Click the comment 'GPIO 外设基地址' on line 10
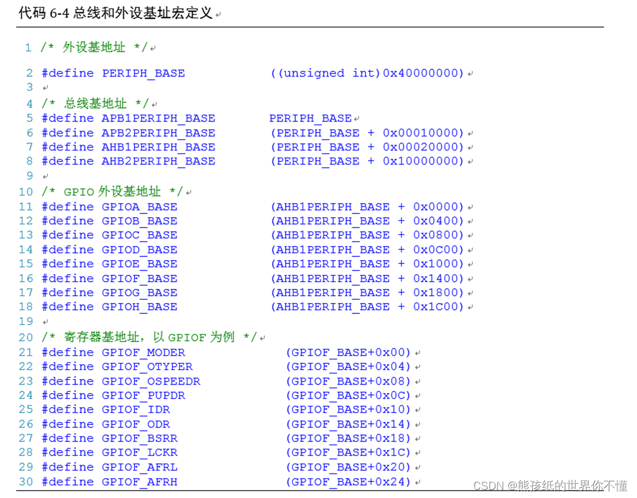This screenshot has width=637, height=498. tap(112, 191)
